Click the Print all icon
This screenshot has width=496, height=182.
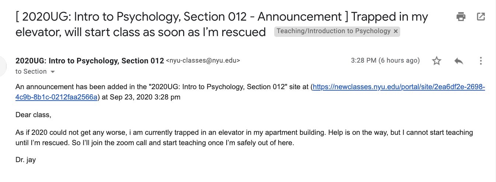pyautogui.click(x=461, y=17)
